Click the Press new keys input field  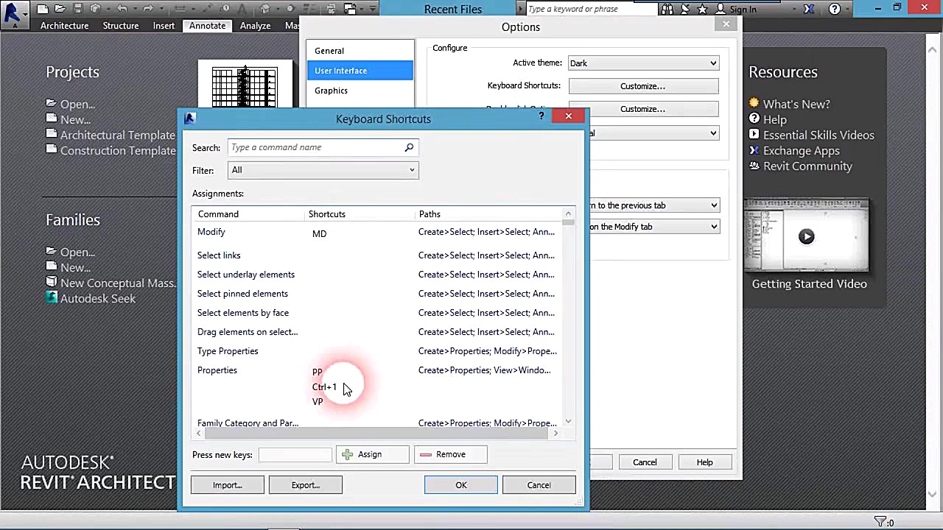(295, 455)
